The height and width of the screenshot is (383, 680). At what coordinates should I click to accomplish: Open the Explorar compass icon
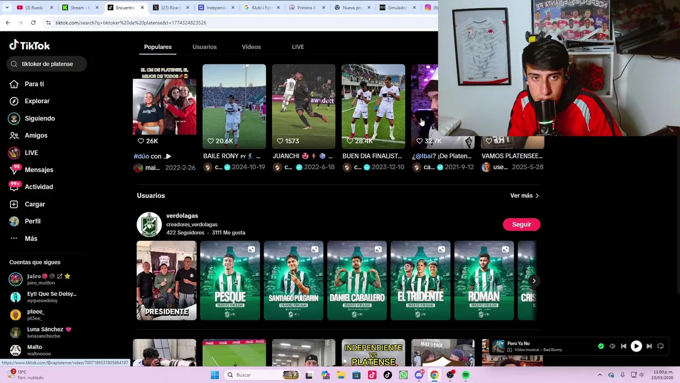pyautogui.click(x=14, y=101)
